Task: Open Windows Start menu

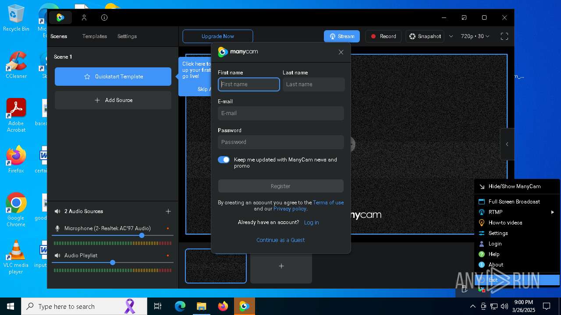Action: (11, 306)
